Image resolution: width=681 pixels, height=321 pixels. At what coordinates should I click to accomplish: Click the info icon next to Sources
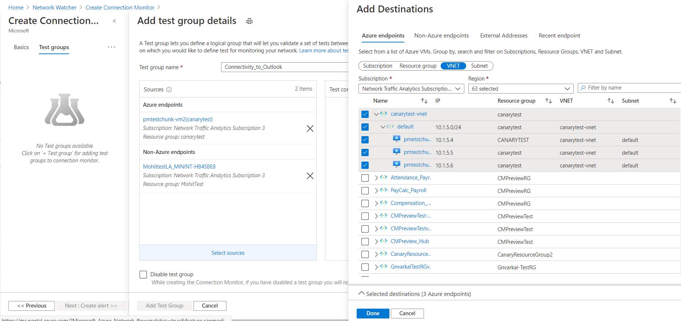pyautogui.click(x=169, y=90)
